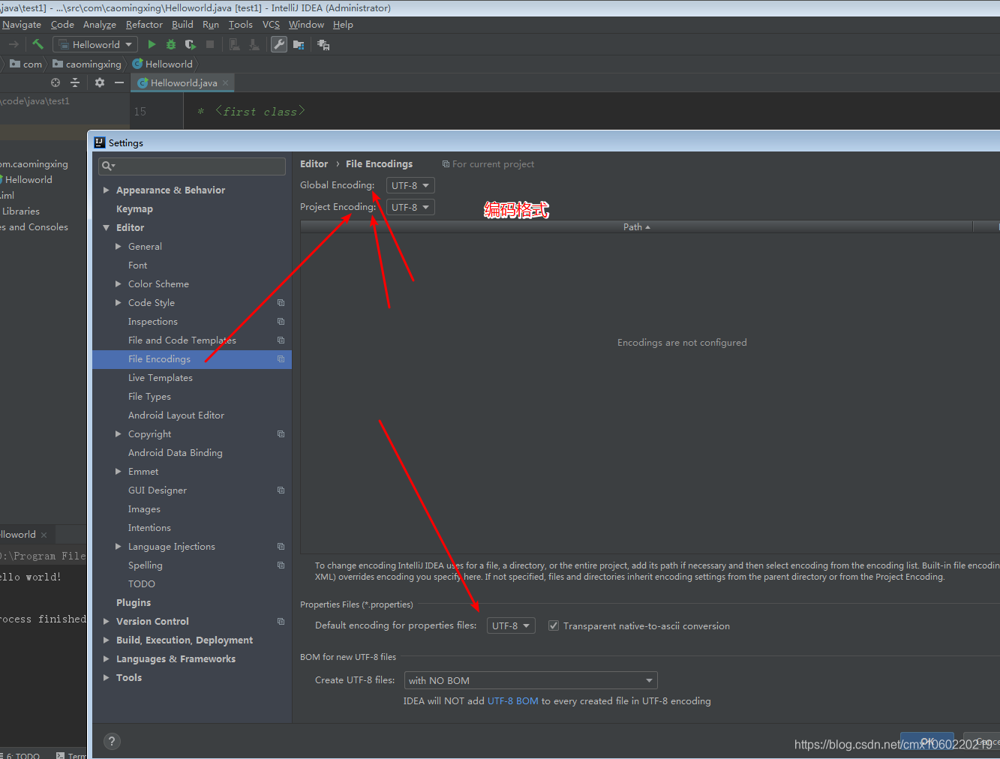The height and width of the screenshot is (759, 1000).
Task: Expand the General node under Editor
Action: click(119, 247)
